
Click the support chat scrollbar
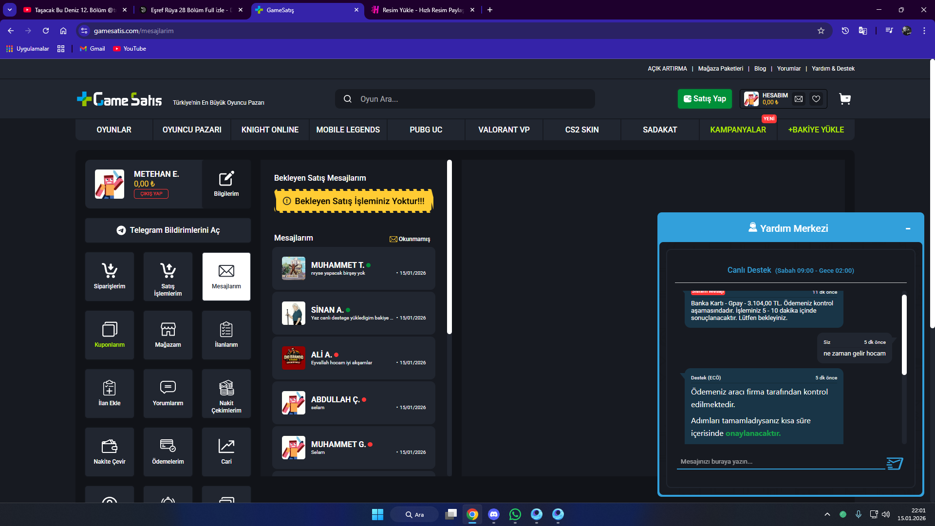[904, 335]
